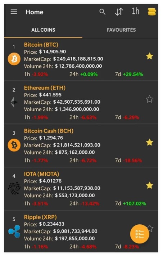Screen dimensions: 163x256
Task: Tap the search magnifier icon
Action: [x=102, y=12]
